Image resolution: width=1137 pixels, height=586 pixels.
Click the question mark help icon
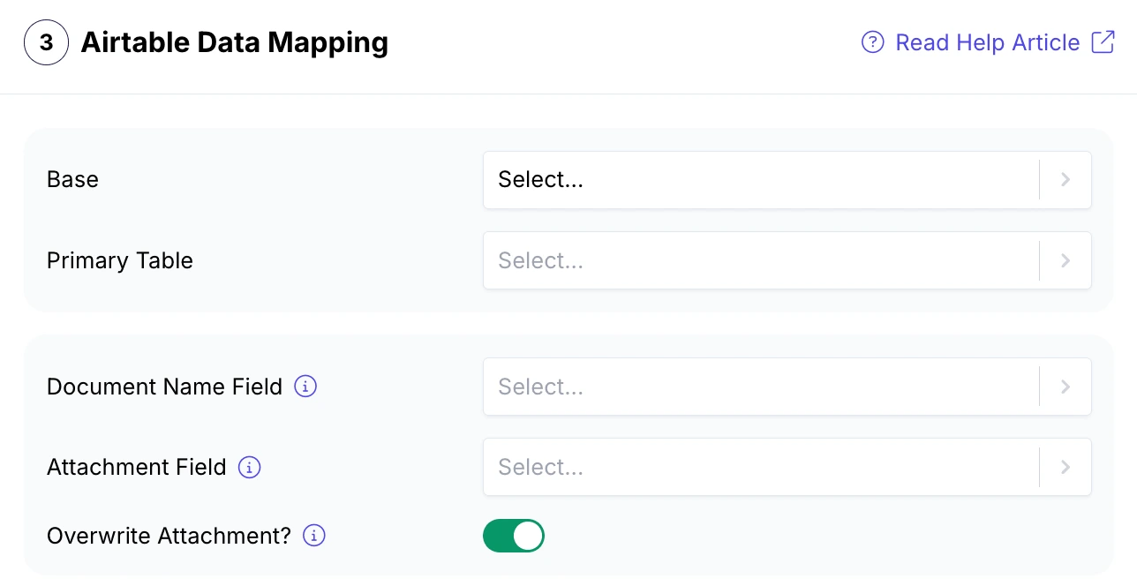tap(872, 42)
